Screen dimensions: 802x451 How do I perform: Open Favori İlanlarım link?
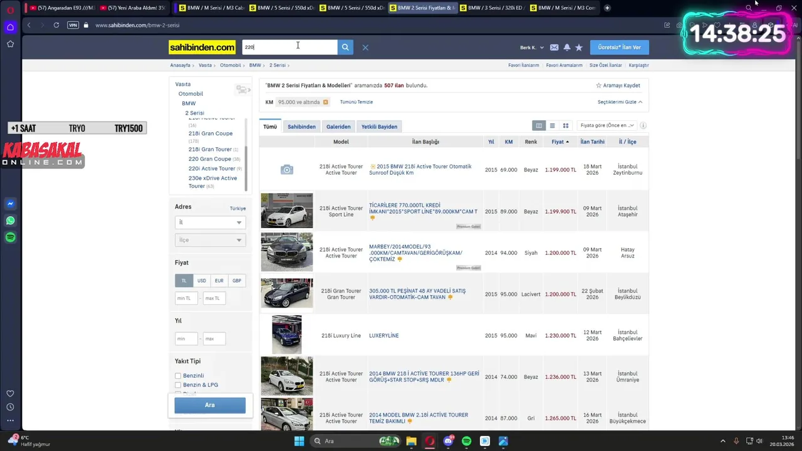pos(524,65)
